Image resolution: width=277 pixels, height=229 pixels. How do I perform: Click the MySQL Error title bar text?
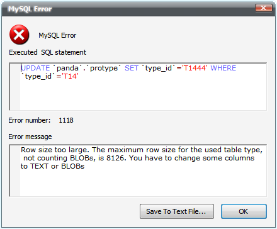pyautogui.click(x=30, y=9)
